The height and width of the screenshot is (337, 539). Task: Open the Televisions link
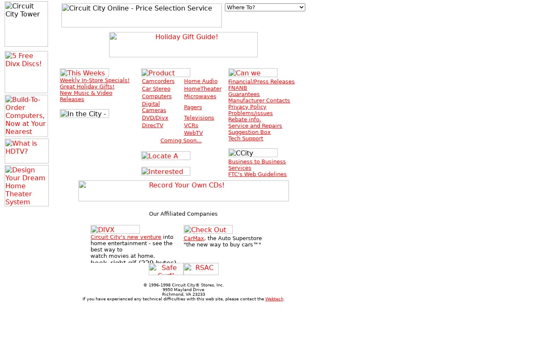(x=199, y=118)
